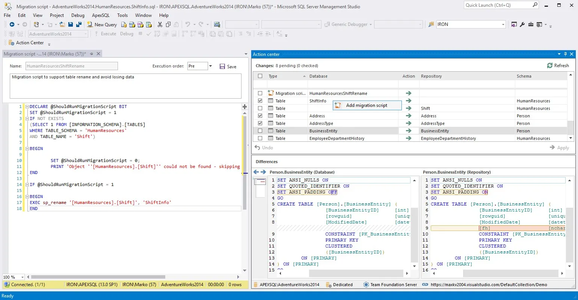Refresh the Action center changes list
Image resolution: width=578 pixels, height=300 pixels.
click(558, 65)
